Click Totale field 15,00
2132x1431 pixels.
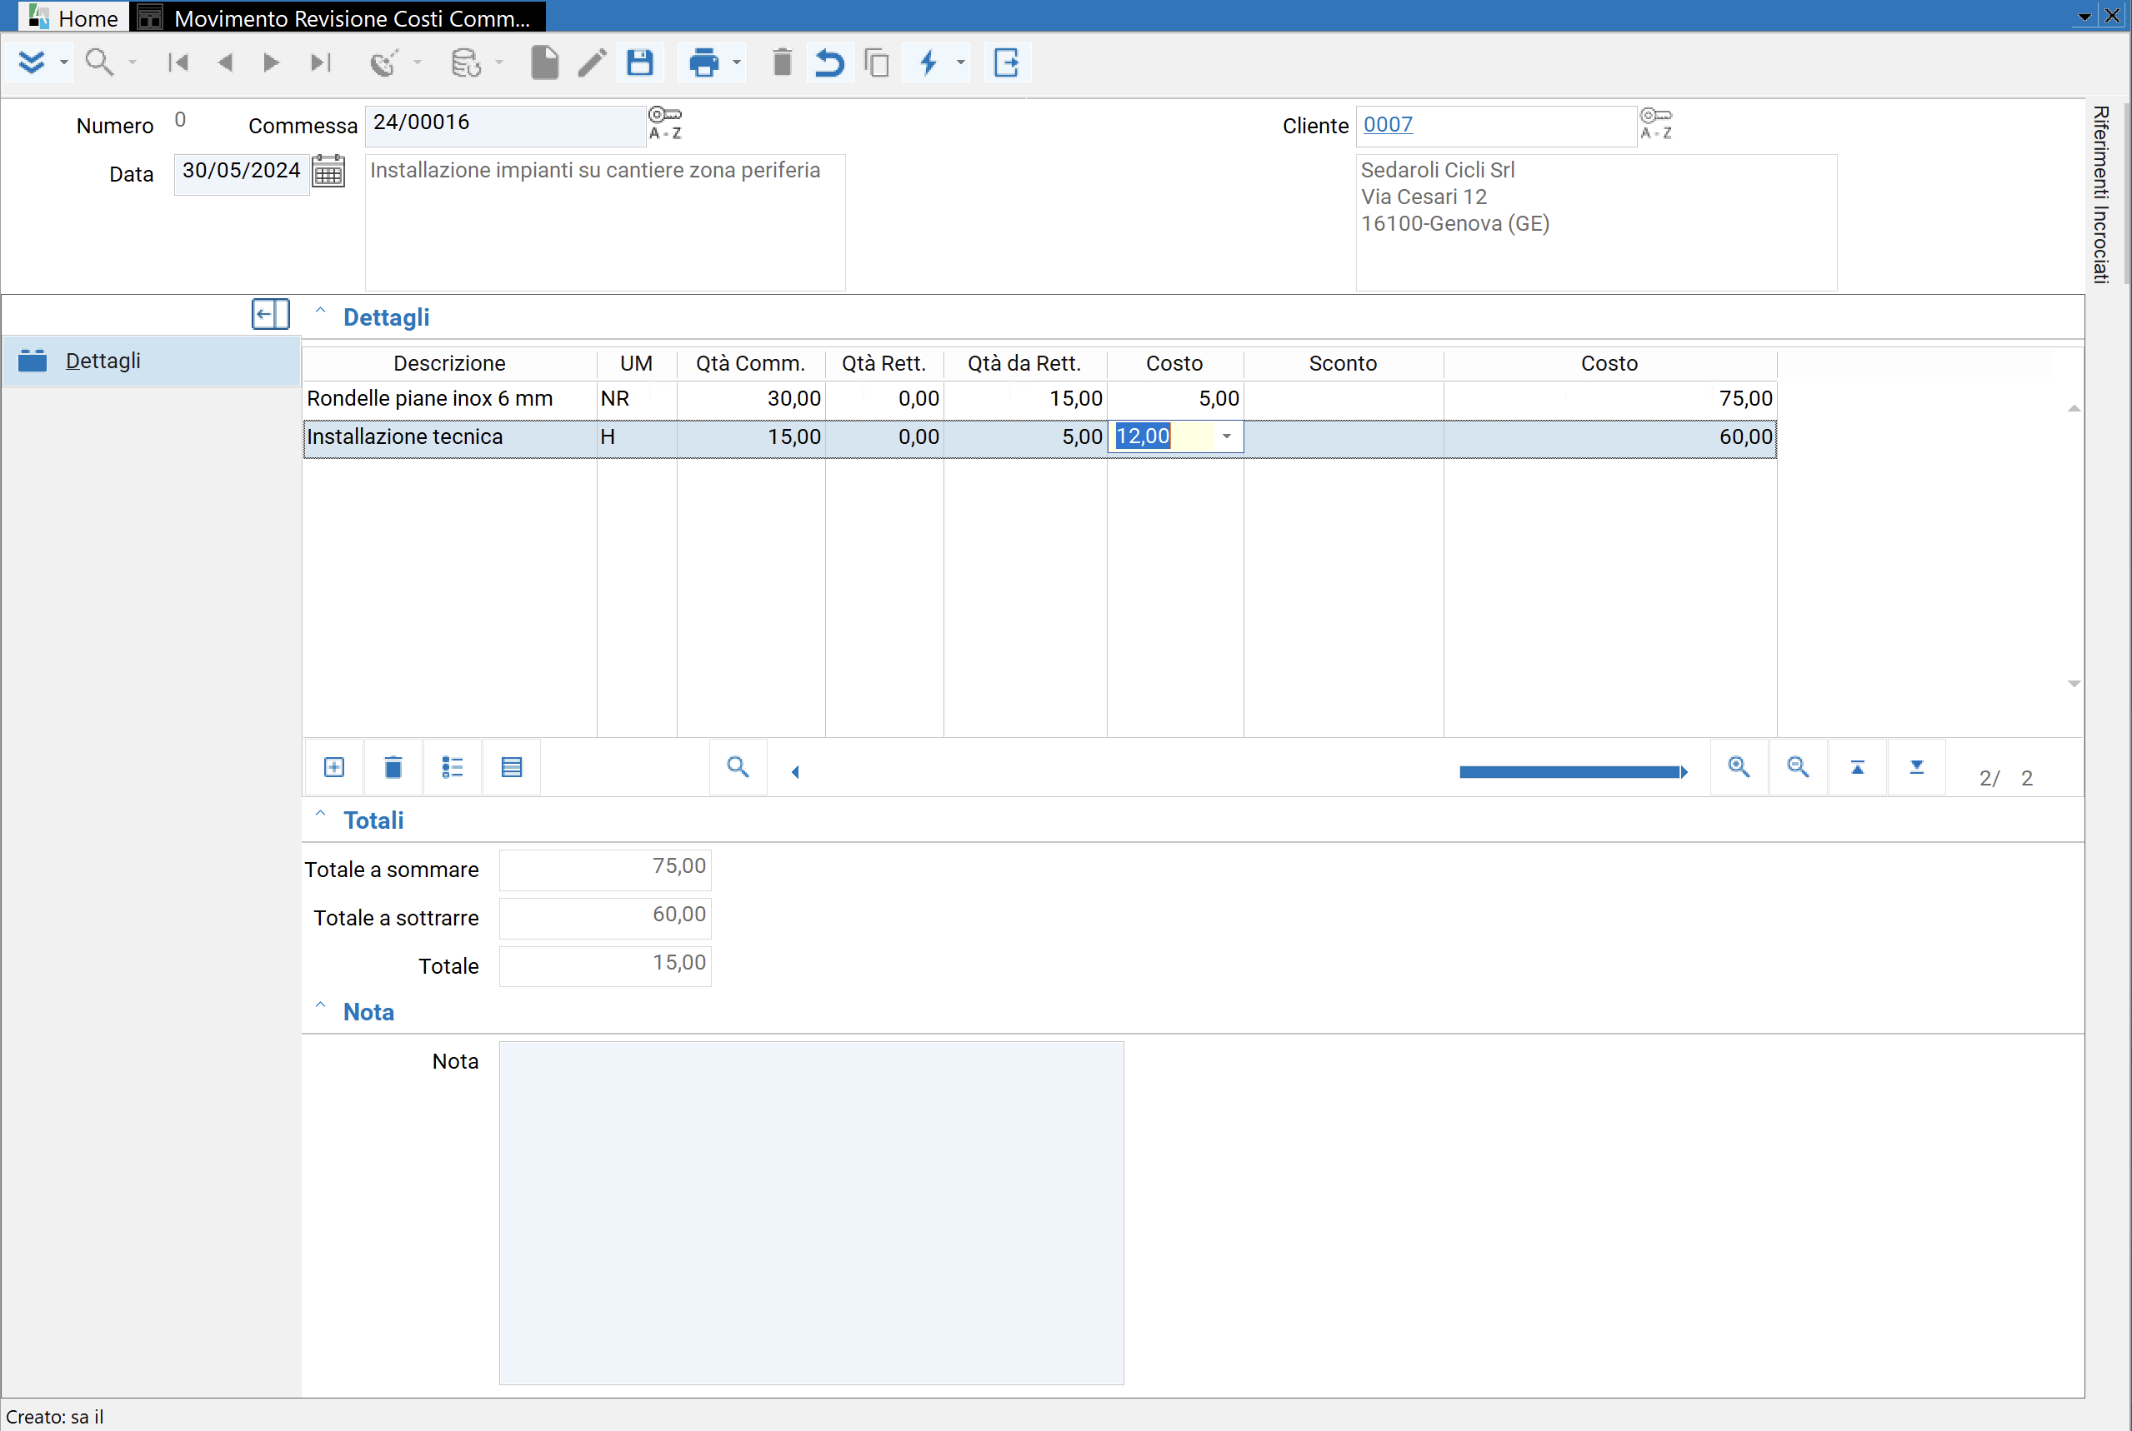pyautogui.click(x=604, y=965)
